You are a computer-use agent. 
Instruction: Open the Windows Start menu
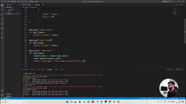[67, 102]
